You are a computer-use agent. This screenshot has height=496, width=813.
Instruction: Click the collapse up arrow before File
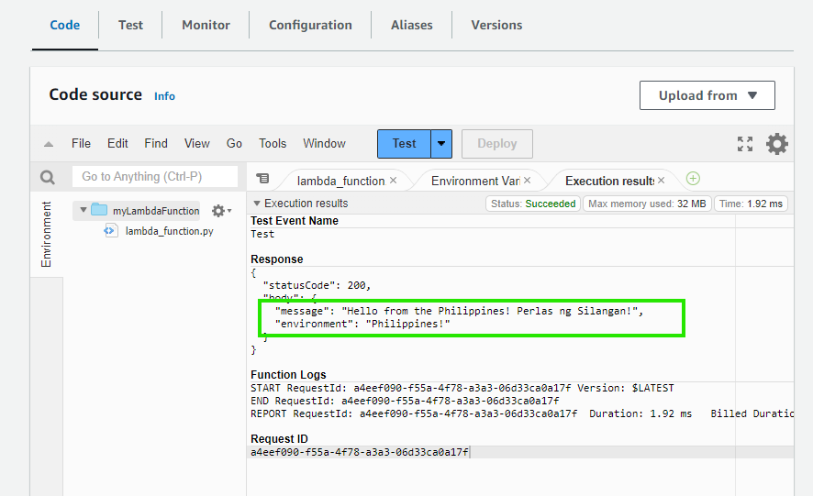(x=49, y=144)
